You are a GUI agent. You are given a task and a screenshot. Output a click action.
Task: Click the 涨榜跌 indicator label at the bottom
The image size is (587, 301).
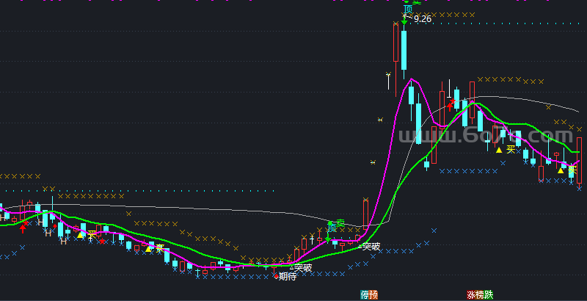[x=481, y=294]
